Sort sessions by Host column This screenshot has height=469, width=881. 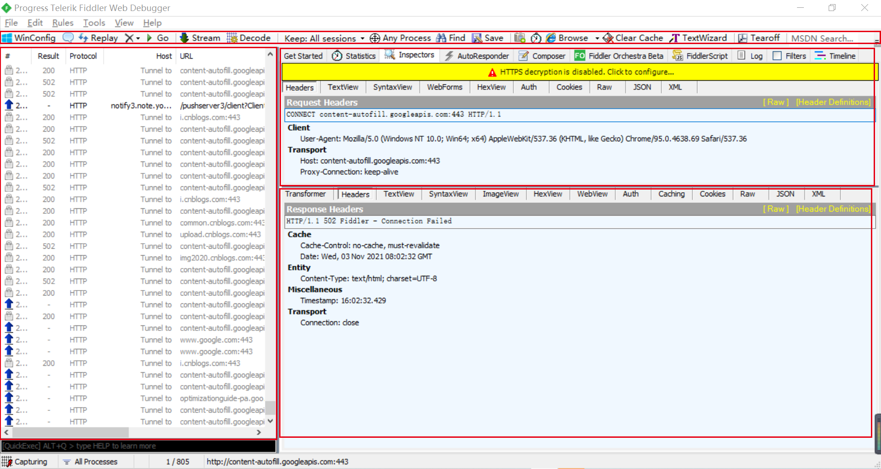point(140,56)
